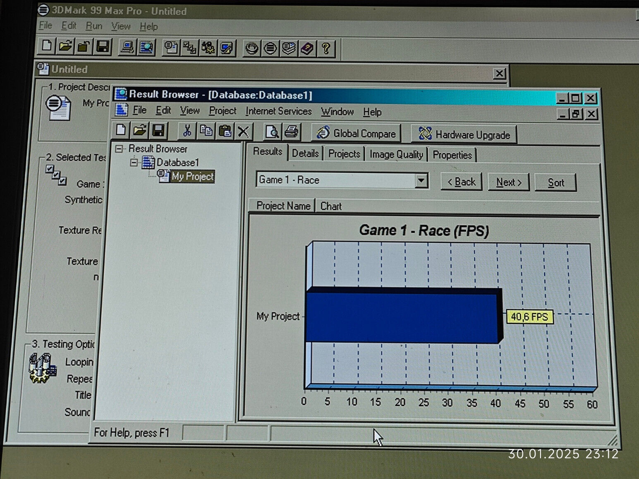Click the Chart column header
639x479 pixels.
[x=331, y=206]
